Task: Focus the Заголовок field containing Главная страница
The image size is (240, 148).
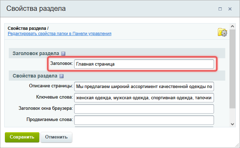Action: click(x=144, y=64)
